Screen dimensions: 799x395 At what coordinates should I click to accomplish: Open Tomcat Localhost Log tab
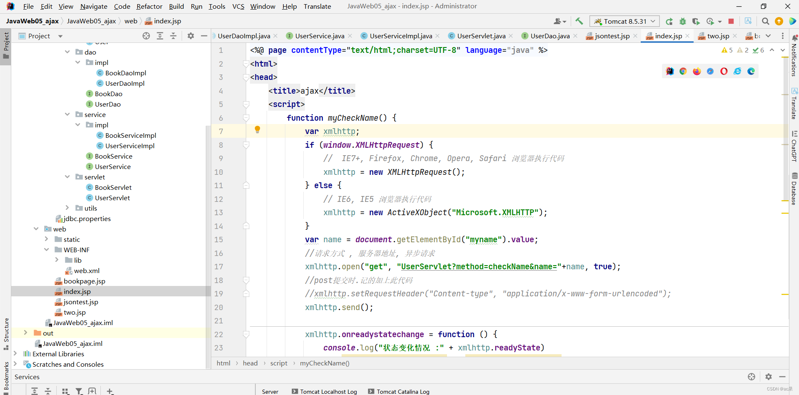[x=325, y=391]
